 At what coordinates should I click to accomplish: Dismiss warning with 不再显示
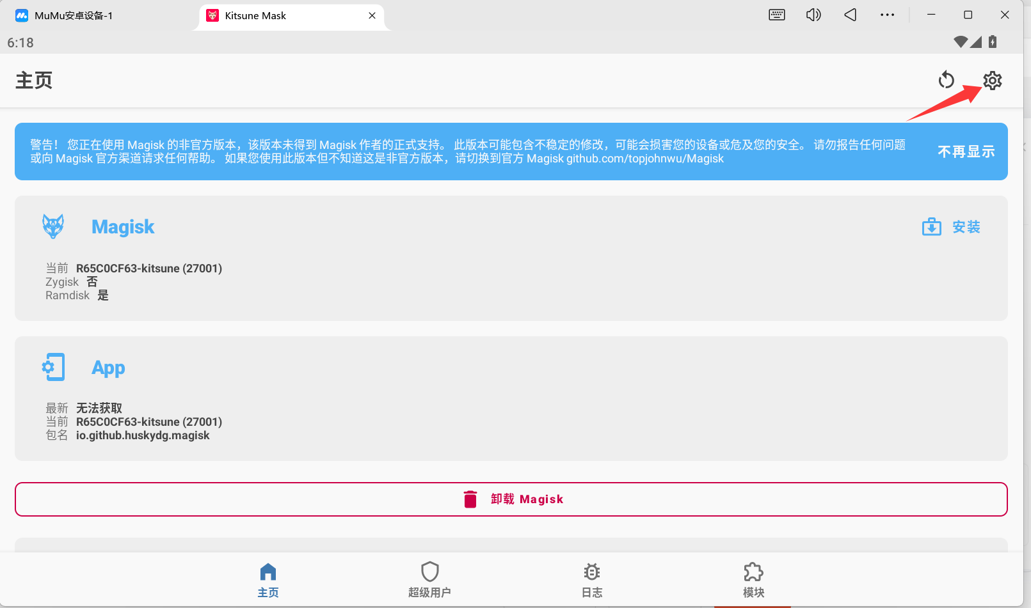click(966, 152)
